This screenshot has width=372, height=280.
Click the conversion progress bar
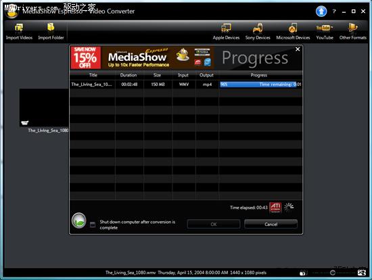[x=260, y=85]
